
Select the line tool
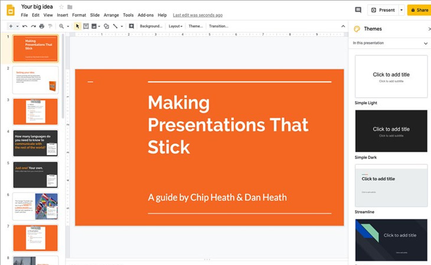point(115,26)
